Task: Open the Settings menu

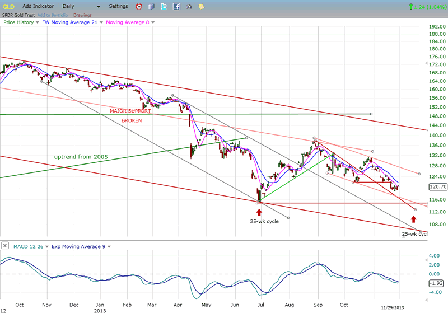Action: (118, 6)
